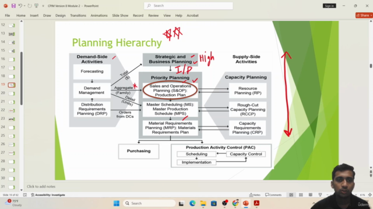
Task: Open the Record tab
Action: pyautogui.click(x=138, y=16)
